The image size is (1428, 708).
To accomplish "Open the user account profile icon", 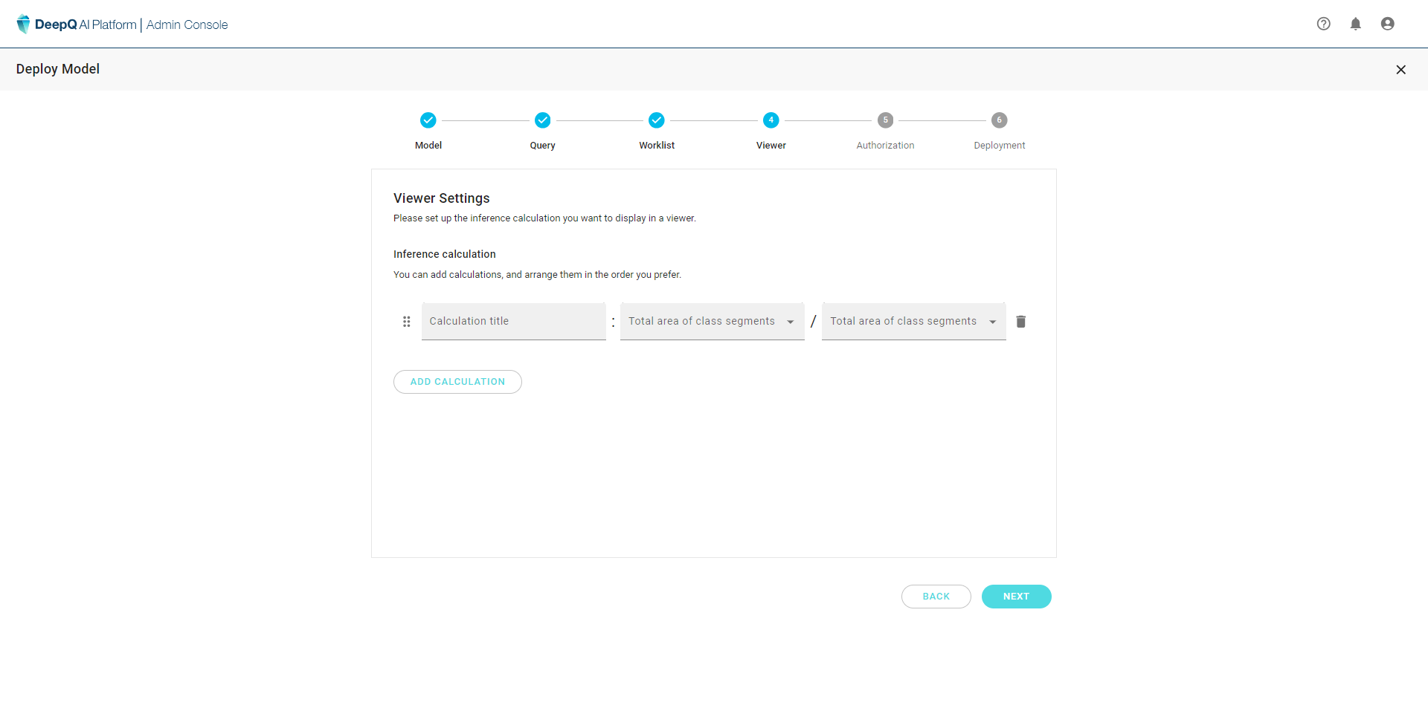I will [1387, 24].
